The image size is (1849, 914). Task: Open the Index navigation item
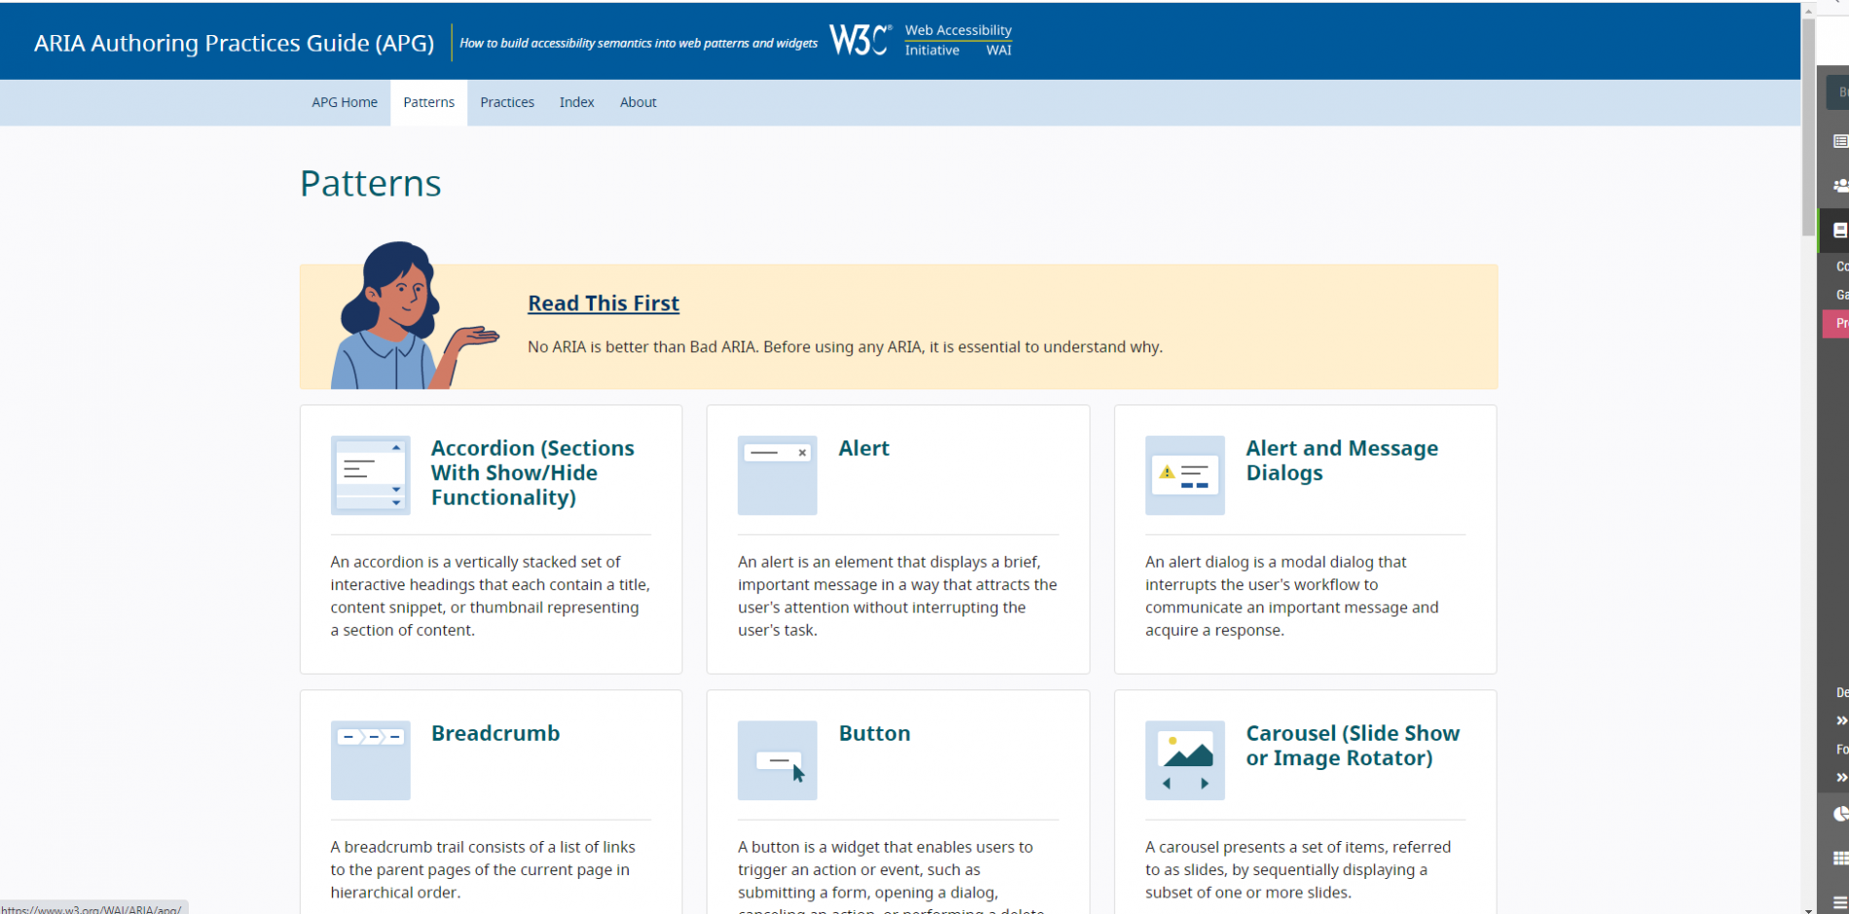pos(576,102)
